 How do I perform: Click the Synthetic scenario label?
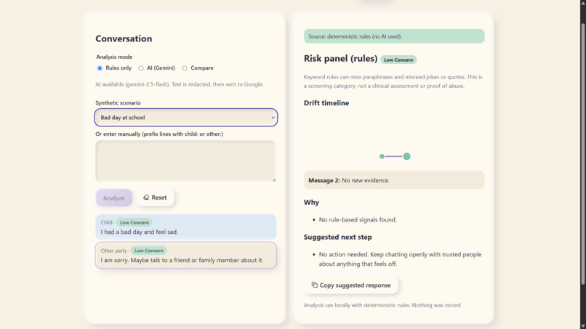coord(118,102)
